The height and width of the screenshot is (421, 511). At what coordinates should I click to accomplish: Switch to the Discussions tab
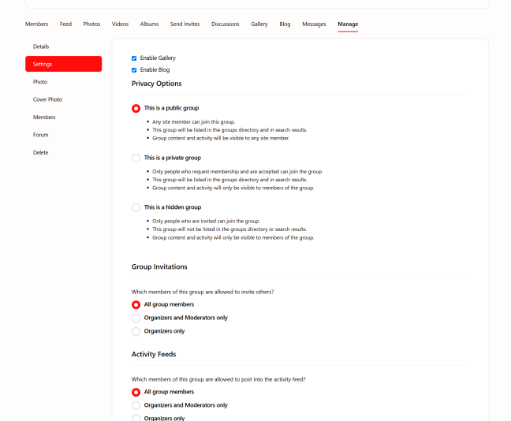click(225, 24)
